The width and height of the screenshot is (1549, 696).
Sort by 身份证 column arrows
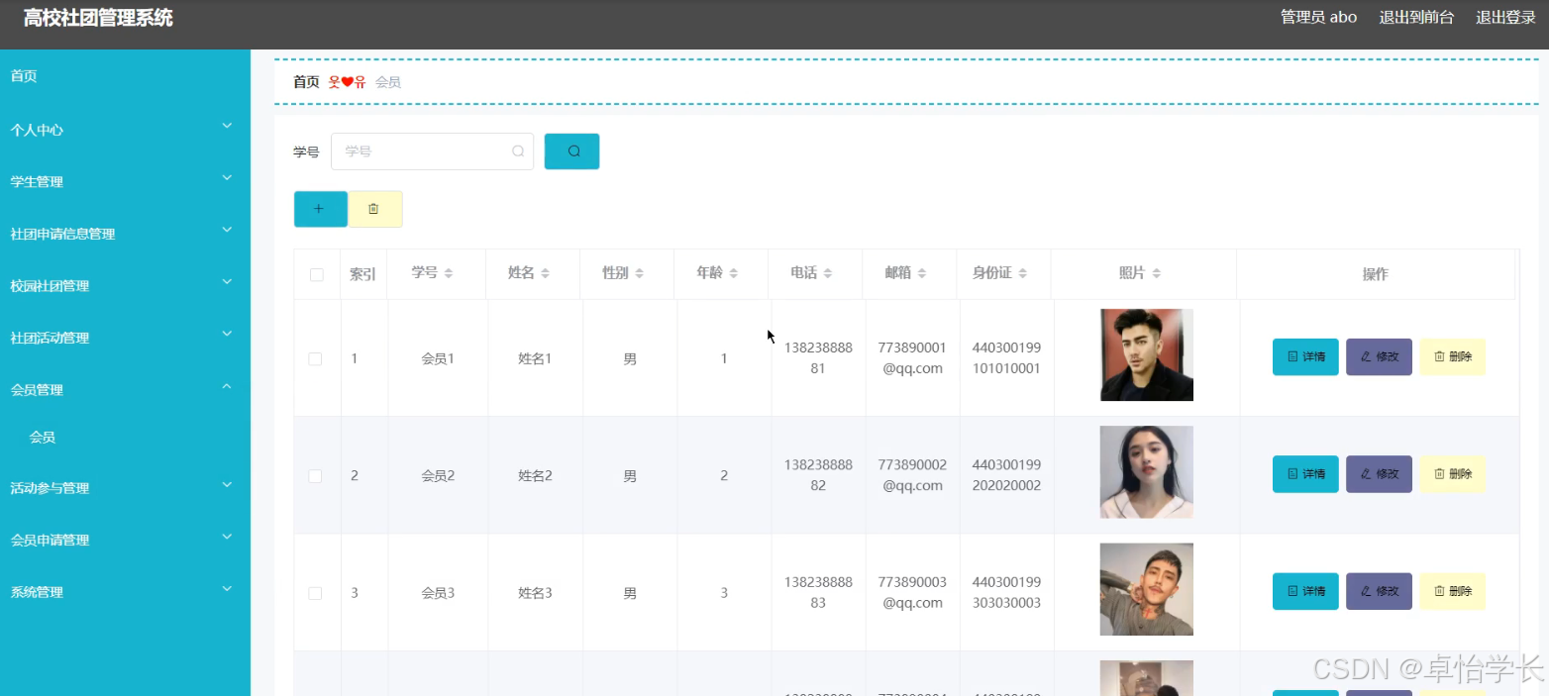click(1023, 273)
